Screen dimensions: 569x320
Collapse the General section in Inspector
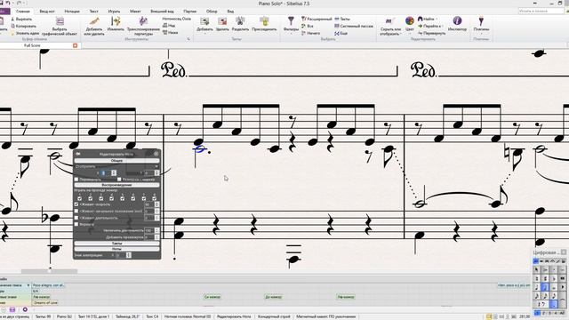point(116,160)
